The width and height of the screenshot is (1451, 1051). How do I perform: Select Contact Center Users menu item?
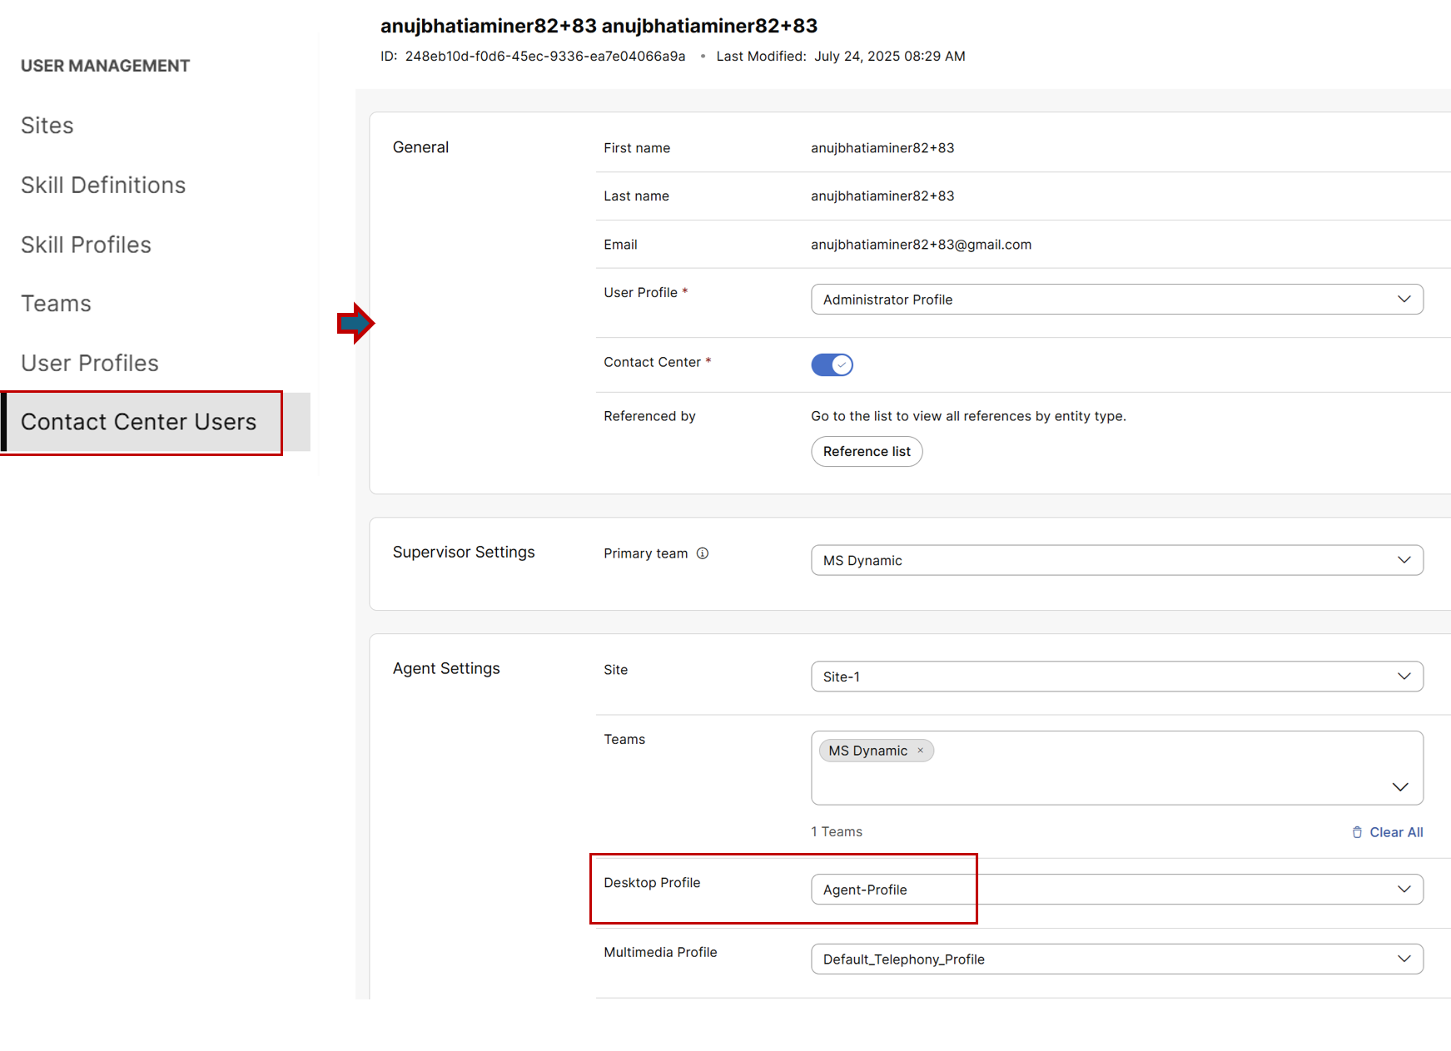click(139, 422)
